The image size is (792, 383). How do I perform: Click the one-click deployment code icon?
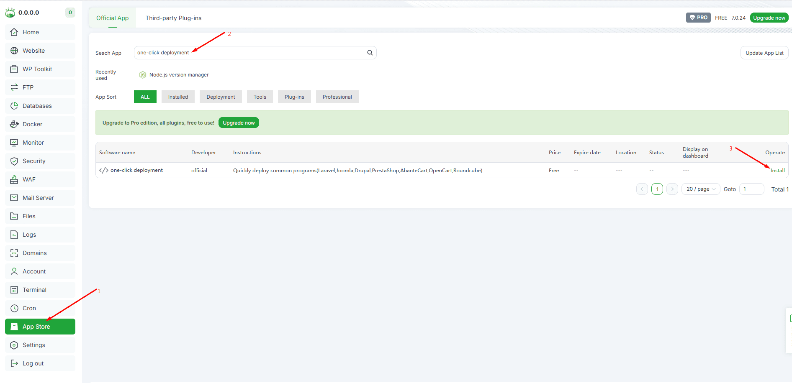pos(104,170)
